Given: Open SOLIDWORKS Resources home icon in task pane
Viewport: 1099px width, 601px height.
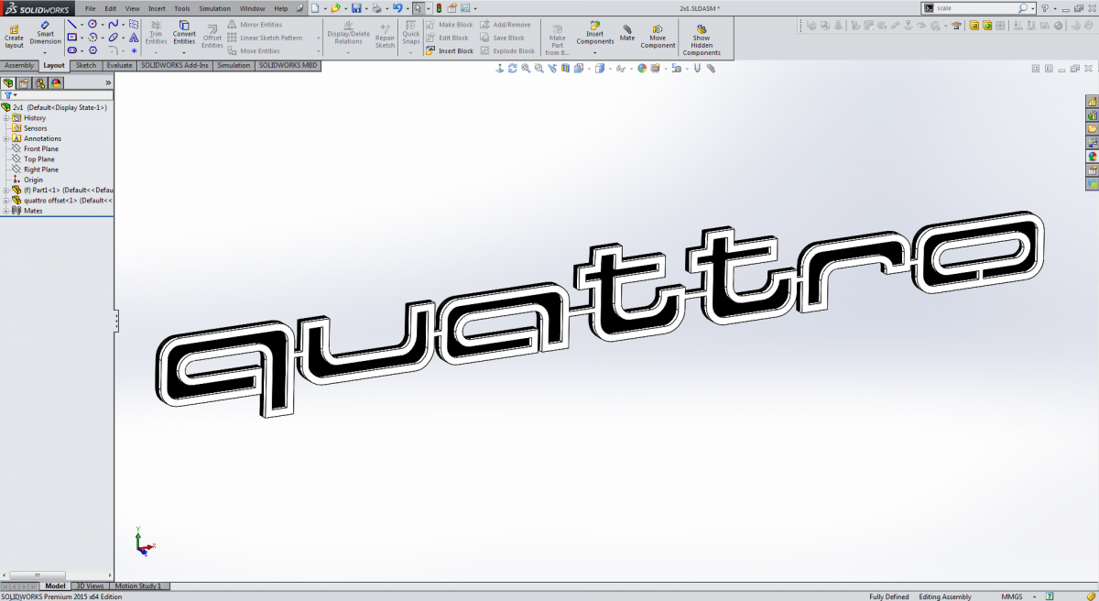Looking at the screenshot, I should click(1092, 102).
